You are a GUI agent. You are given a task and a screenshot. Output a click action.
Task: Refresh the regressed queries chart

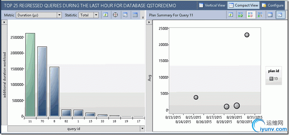pyautogui.click(x=105, y=15)
